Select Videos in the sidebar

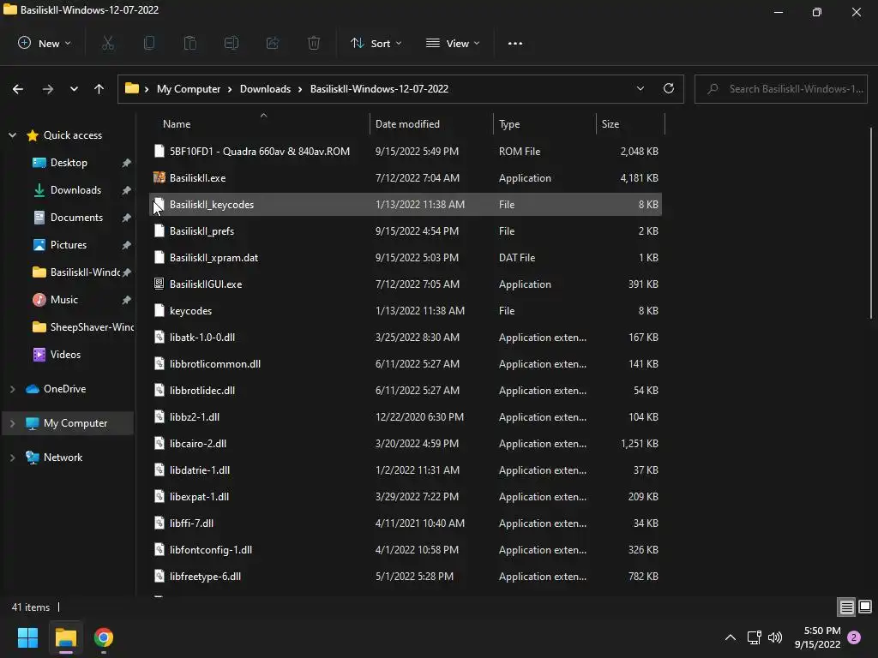pos(65,355)
